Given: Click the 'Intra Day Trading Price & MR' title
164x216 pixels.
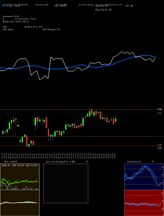Looking at the screenshot, I should pos(60,162).
